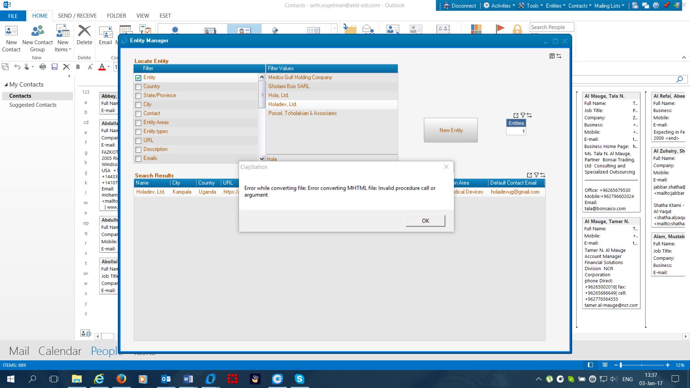This screenshot has width=690, height=388.
Task: Click OK in the ClayStation error dialog
Action: pos(425,221)
